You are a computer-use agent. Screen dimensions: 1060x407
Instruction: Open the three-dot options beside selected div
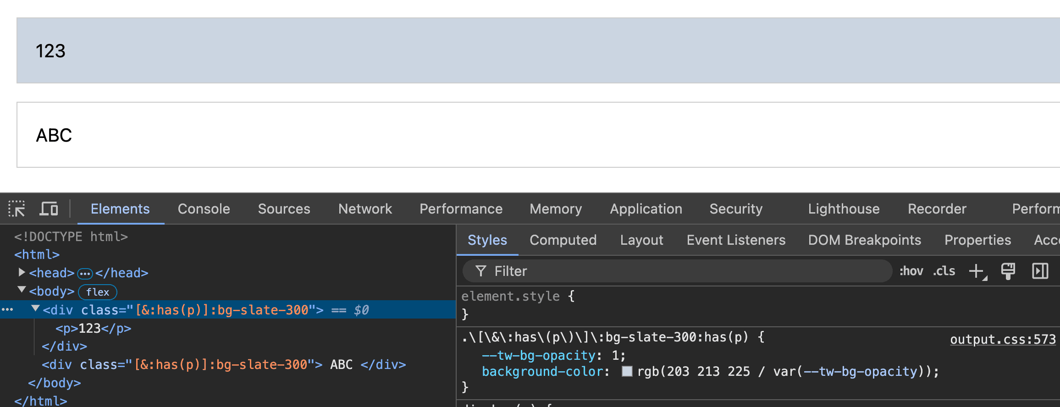7,310
